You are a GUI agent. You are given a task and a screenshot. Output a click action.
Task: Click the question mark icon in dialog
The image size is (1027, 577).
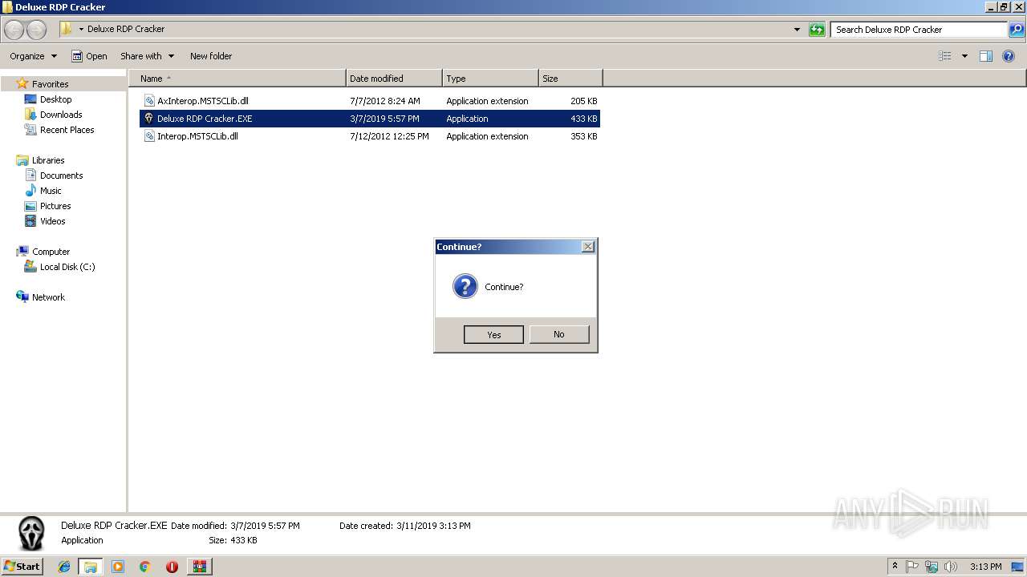click(x=465, y=286)
